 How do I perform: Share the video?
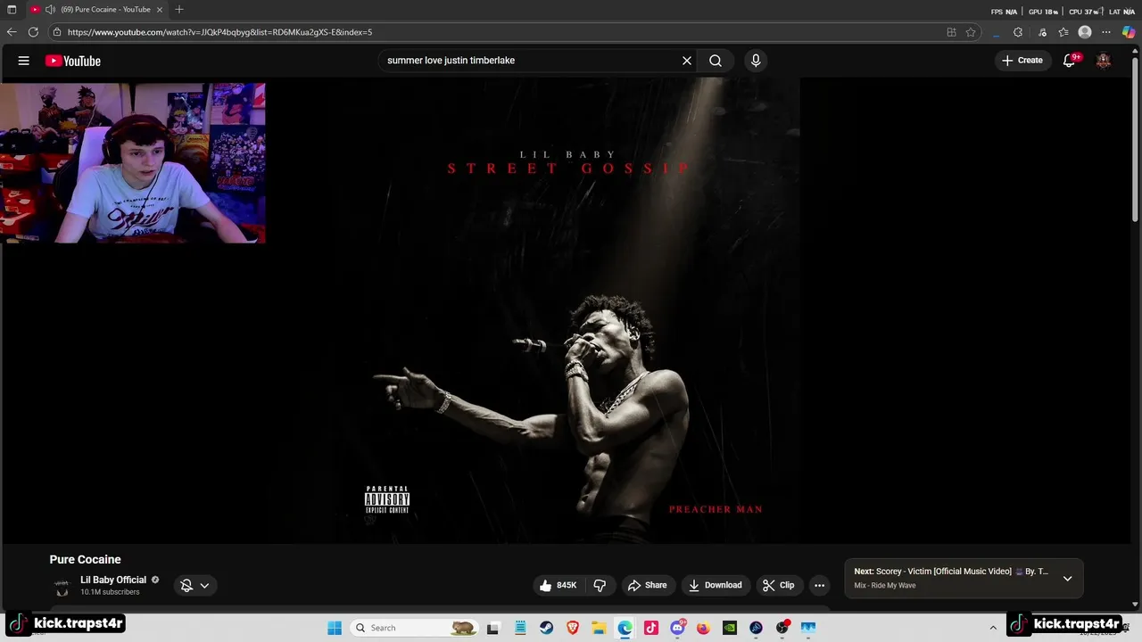pos(648,585)
